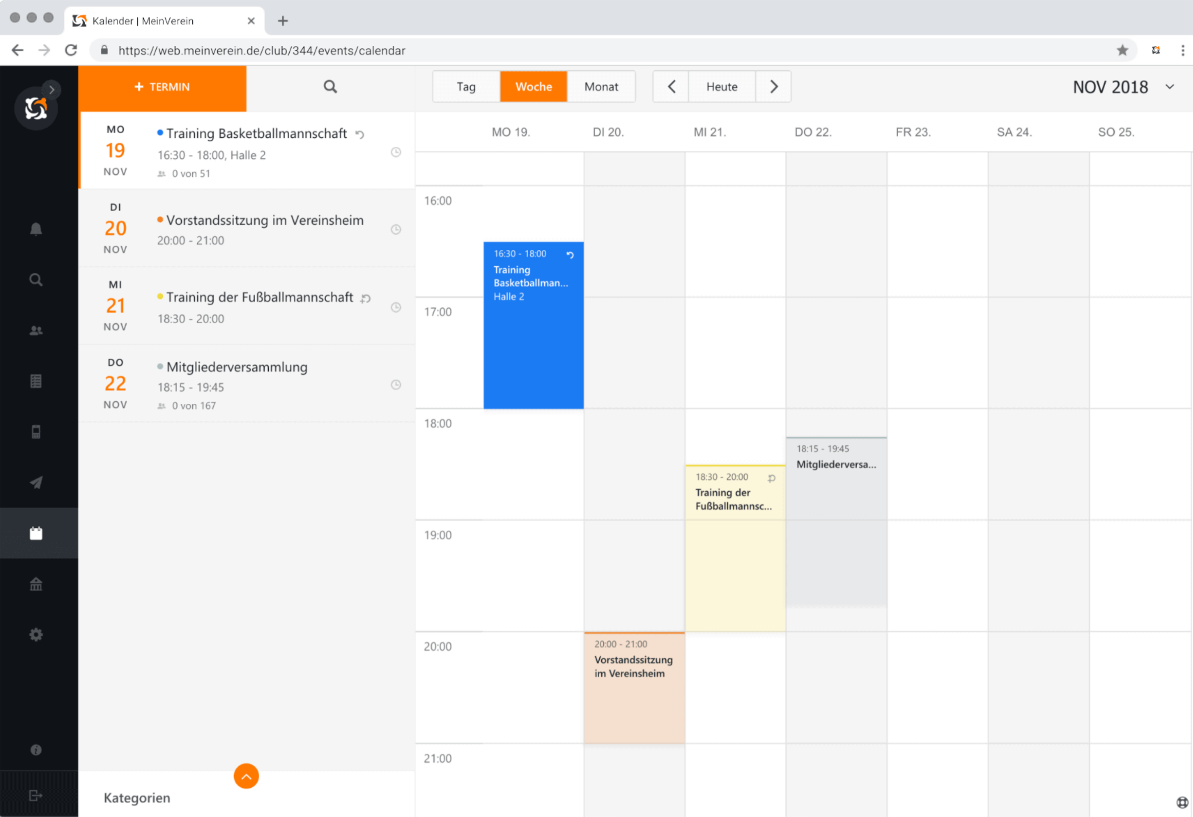Click the Kategorien heading

click(137, 798)
